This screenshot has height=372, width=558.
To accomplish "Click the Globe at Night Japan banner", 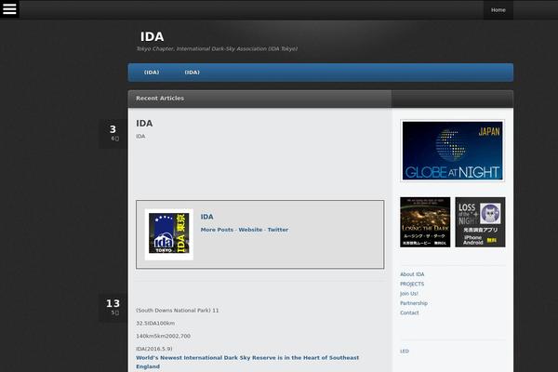I will (452, 151).
